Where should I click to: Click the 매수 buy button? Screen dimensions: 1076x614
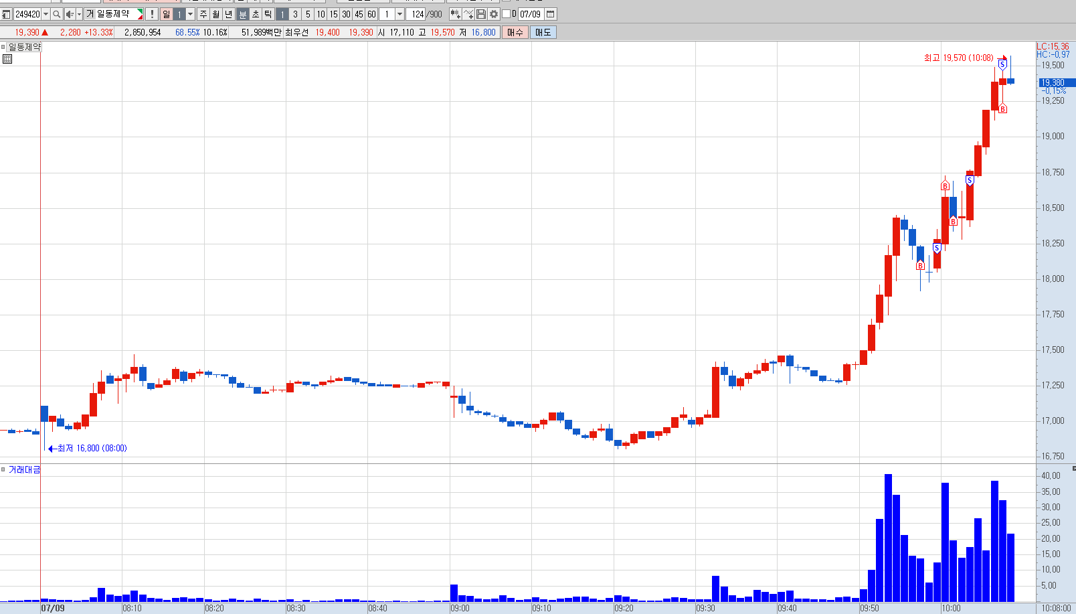(515, 32)
